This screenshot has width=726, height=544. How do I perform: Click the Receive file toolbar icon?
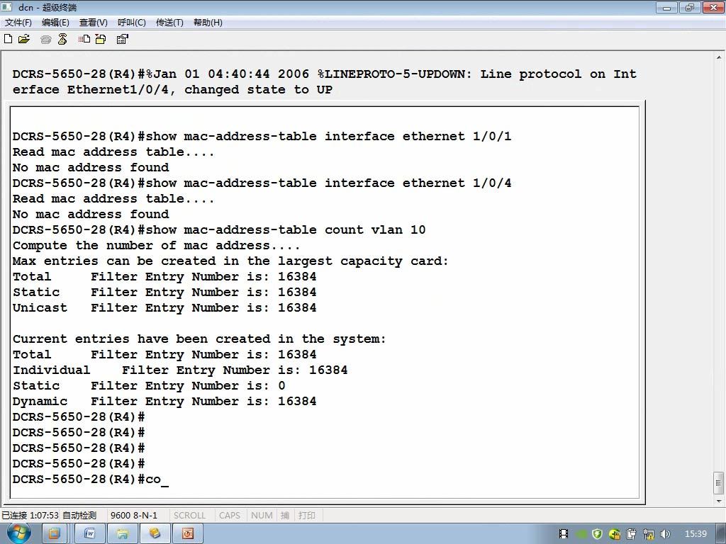tap(101, 39)
